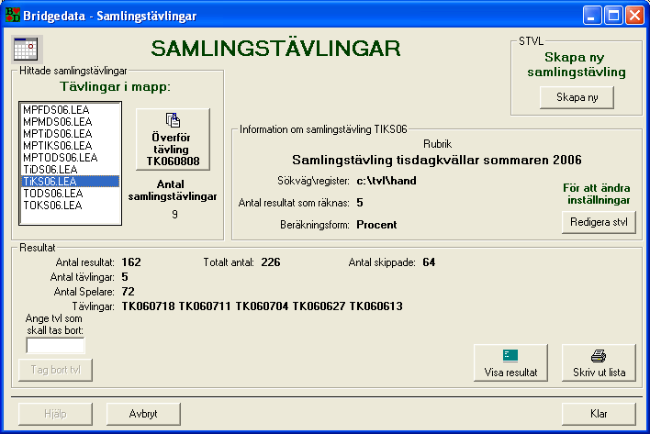The image size is (650, 434).
Task: Print the list via Skriv ut lista
Action: 598,363
